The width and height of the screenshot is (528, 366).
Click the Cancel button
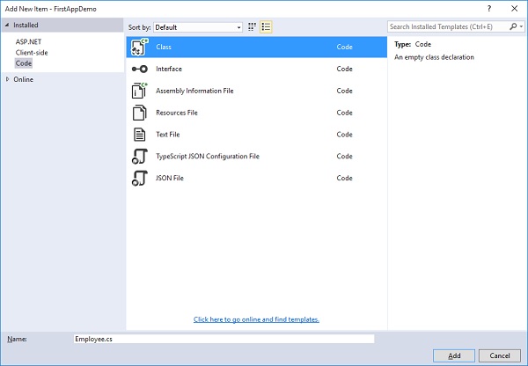tap(499, 355)
